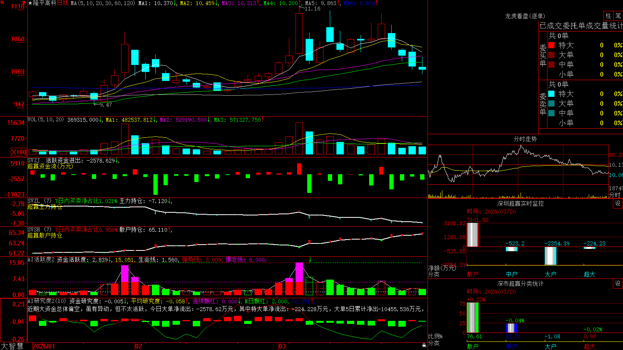Open the AI活跃度2 indicator label

(41, 260)
